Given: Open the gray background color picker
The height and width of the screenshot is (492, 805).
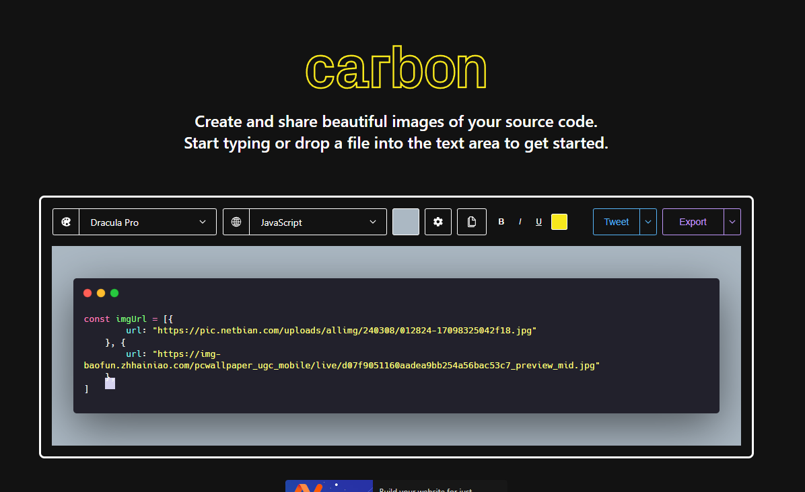Looking at the screenshot, I should [x=406, y=222].
